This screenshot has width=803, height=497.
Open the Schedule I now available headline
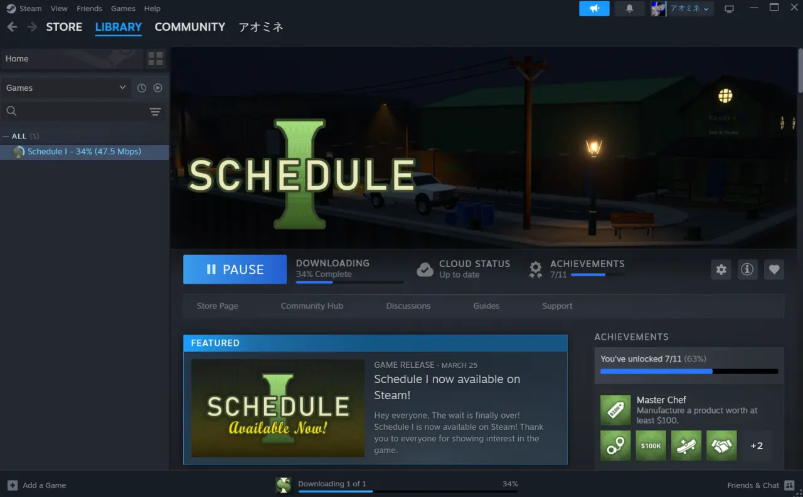click(447, 387)
